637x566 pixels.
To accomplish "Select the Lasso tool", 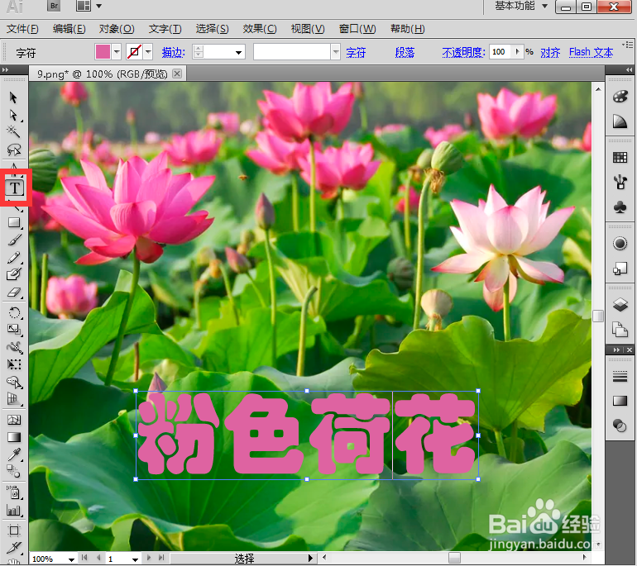I will (13, 150).
